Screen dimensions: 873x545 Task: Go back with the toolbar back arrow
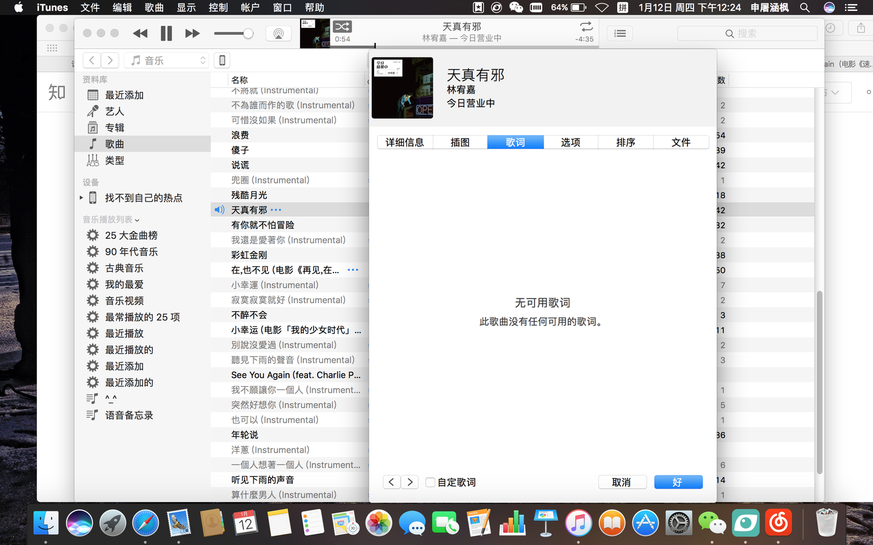[x=92, y=60]
